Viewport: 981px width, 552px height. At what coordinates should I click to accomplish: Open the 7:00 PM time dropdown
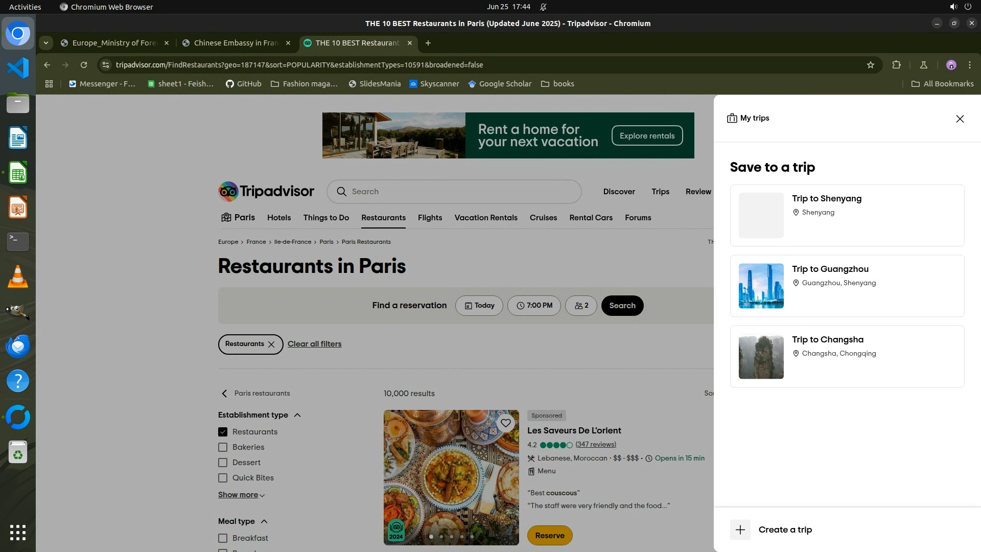coord(534,306)
